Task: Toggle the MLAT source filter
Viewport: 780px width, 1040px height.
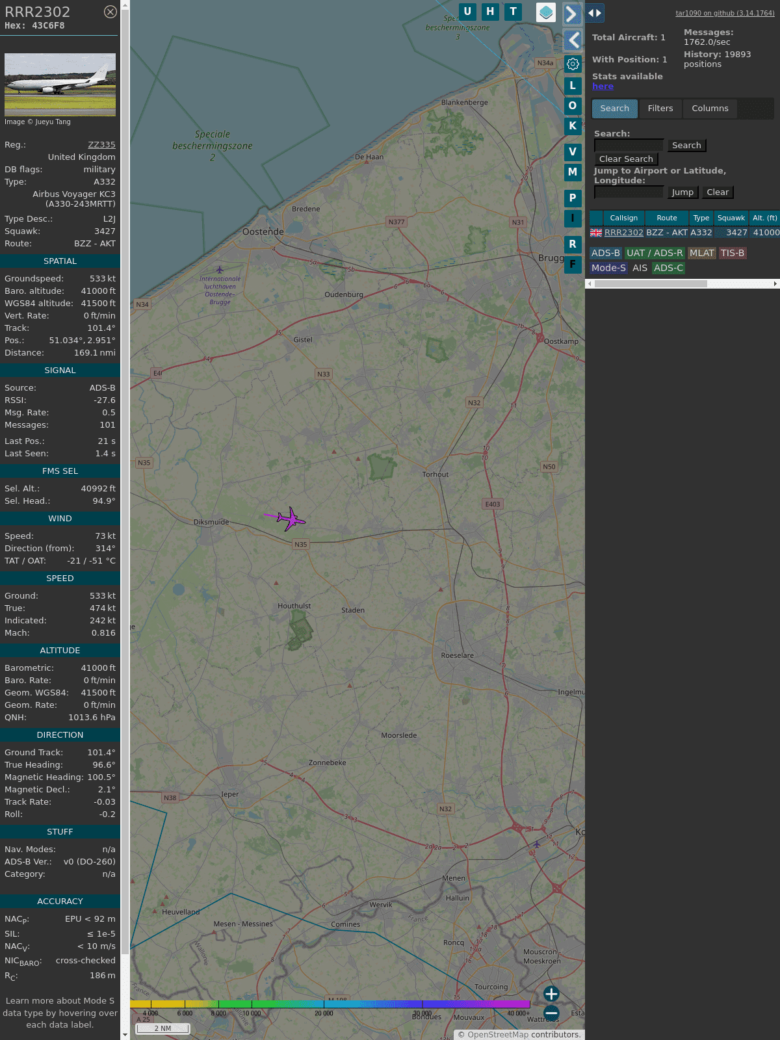Action: [701, 253]
